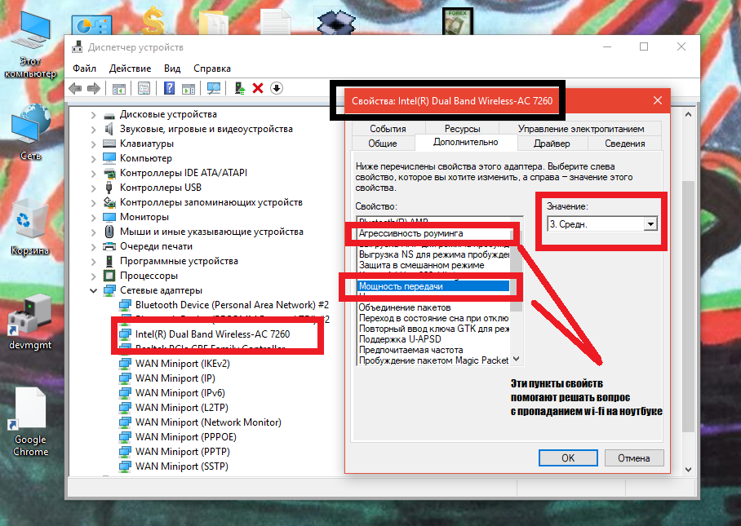Select WAN Miniport (PPPOE) device

[186, 437]
